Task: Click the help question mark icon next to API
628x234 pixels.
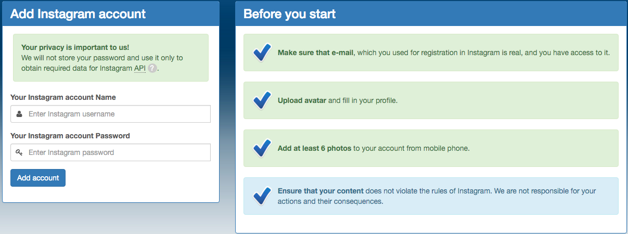Action: [x=152, y=68]
